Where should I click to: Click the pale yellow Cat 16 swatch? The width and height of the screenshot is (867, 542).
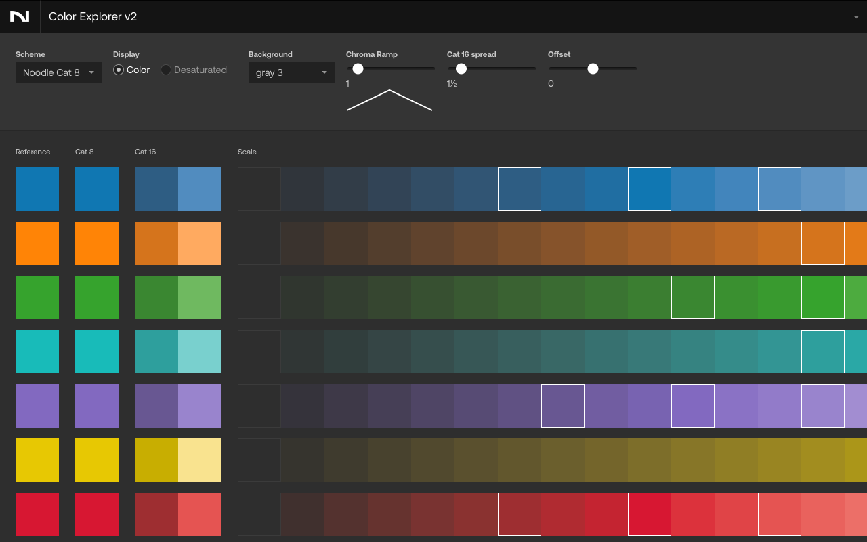coord(200,460)
